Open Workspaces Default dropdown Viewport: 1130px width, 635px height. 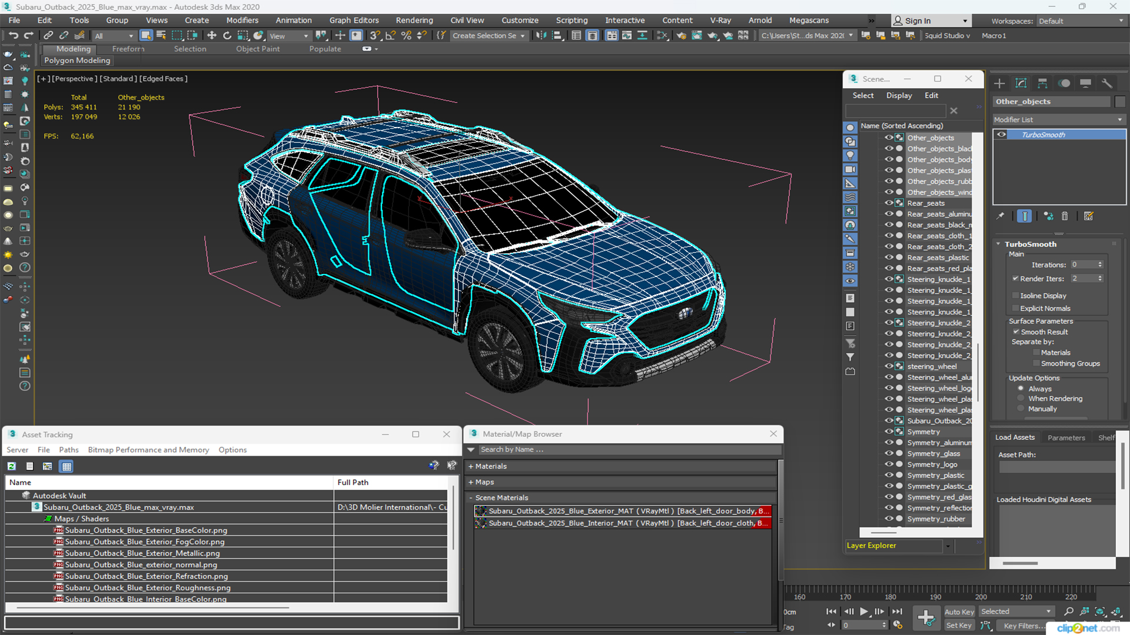coord(1081,21)
